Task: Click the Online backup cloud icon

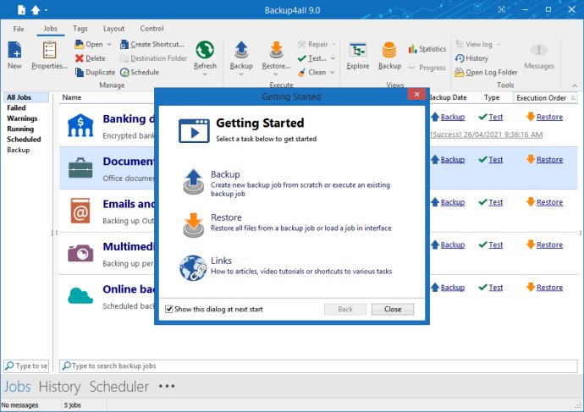Action: [x=80, y=296]
